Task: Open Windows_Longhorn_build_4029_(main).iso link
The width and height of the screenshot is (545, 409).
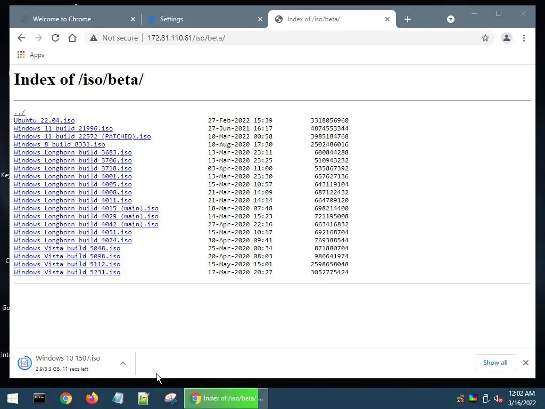Action: click(x=86, y=216)
